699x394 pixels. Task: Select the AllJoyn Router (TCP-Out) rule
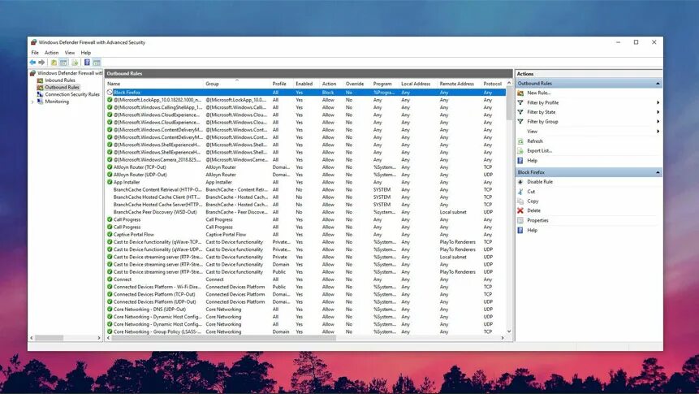click(x=305, y=167)
